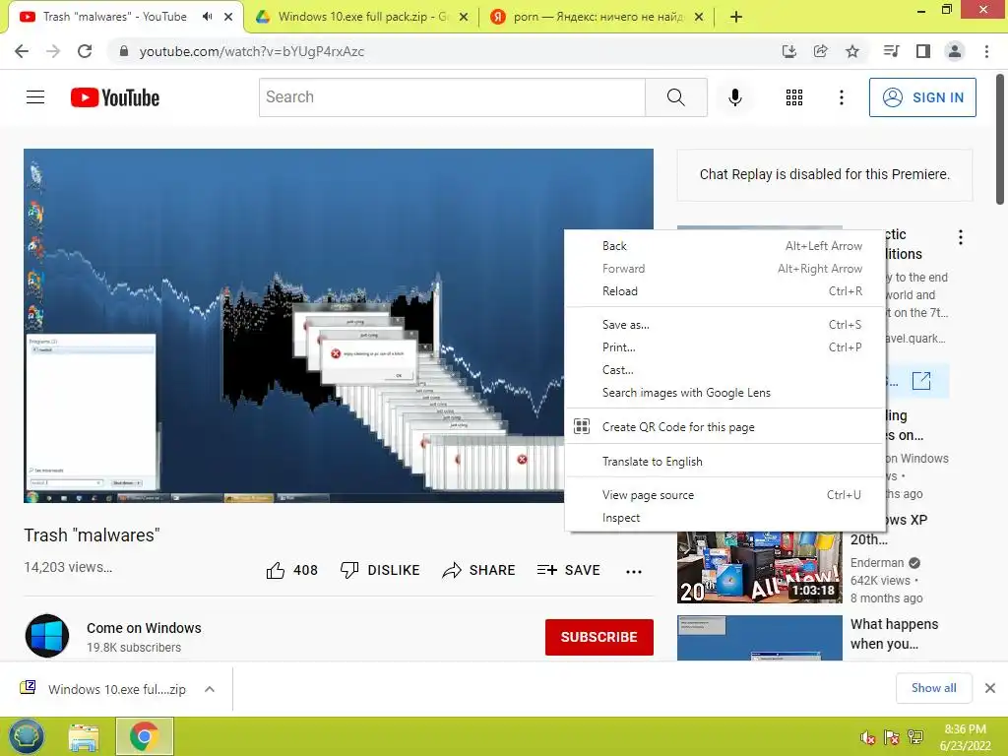Open the YouTube apps grid

(794, 97)
